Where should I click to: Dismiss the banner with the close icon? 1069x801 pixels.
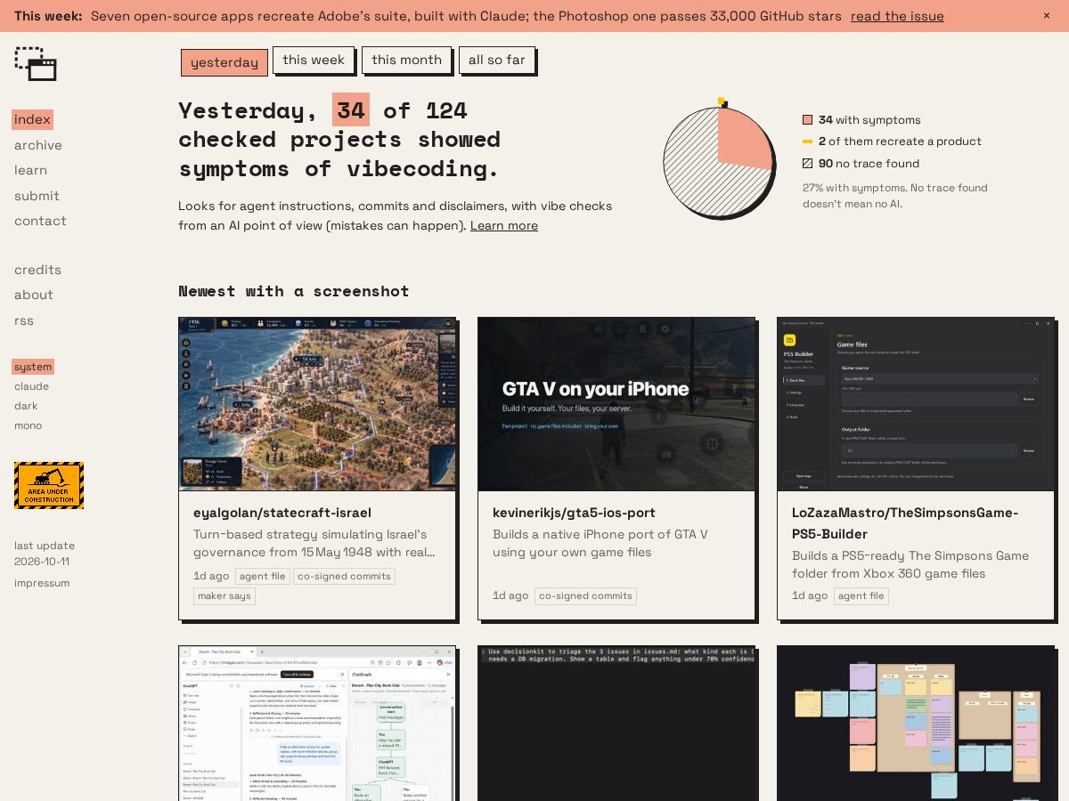[1047, 16]
